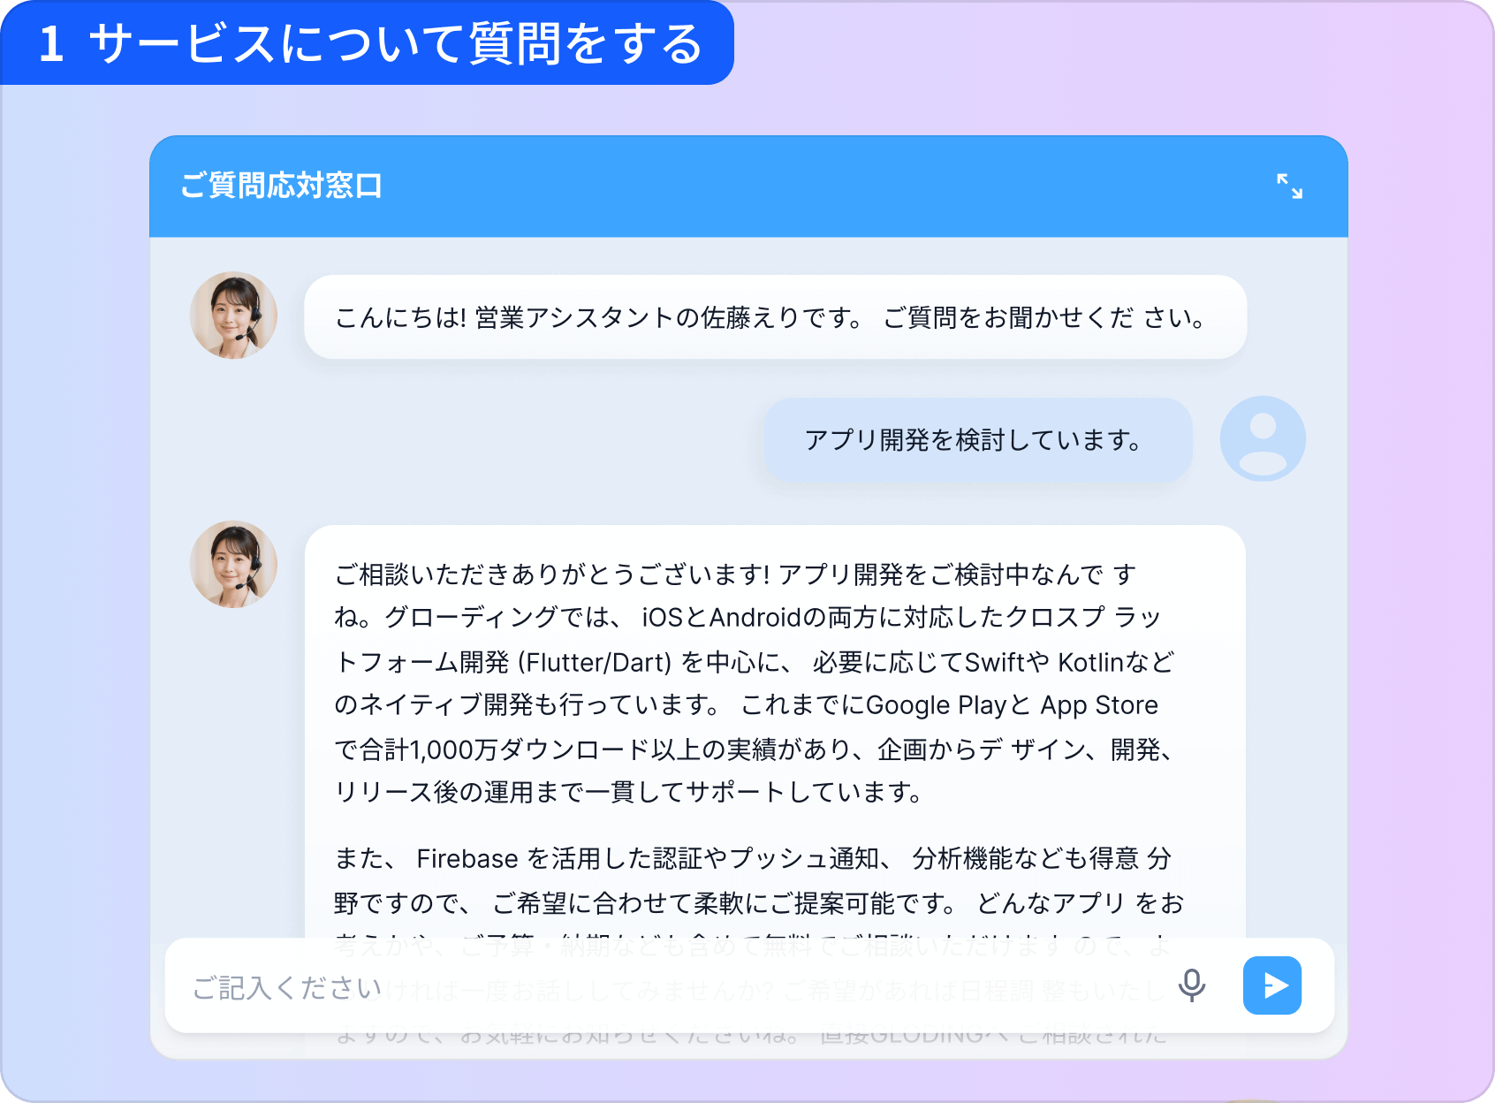Click the Google Play text in the reply

tap(937, 705)
